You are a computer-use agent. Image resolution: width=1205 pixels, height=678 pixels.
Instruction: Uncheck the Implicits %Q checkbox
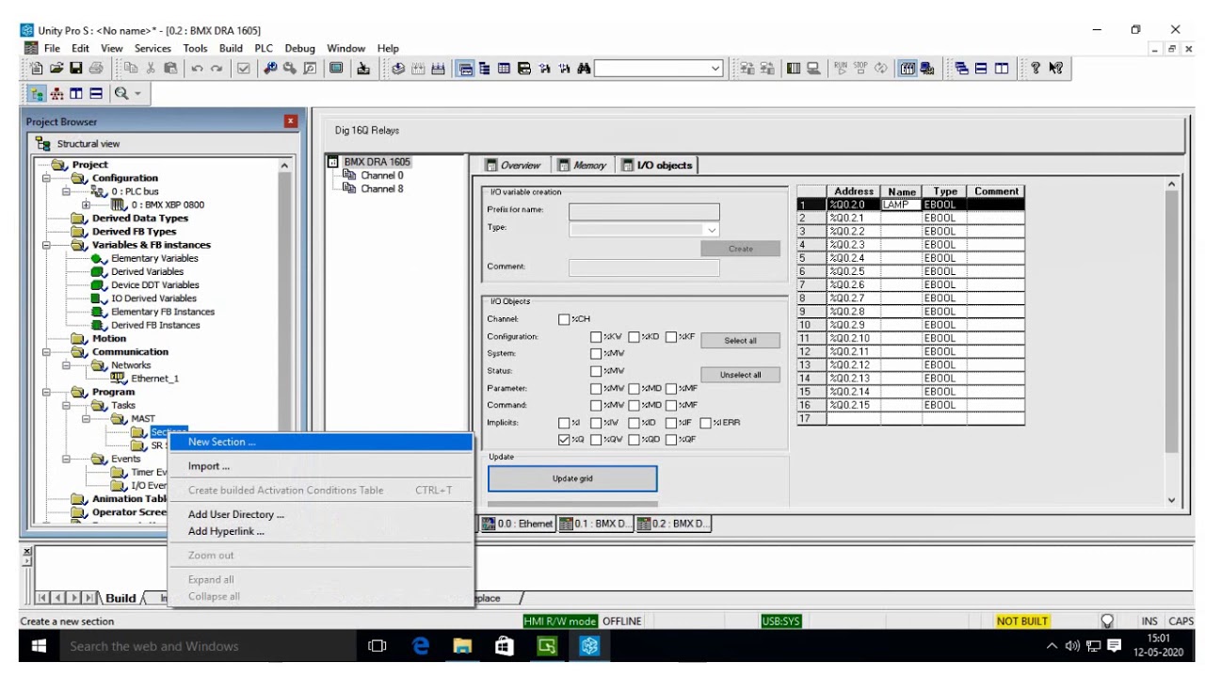coord(564,440)
